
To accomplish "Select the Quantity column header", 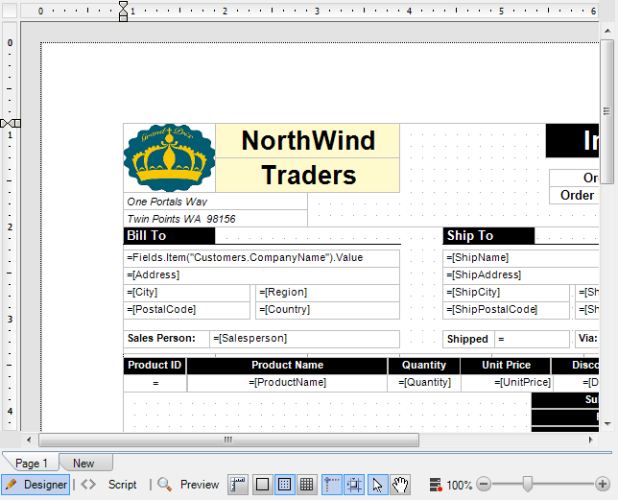I will pos(424,366).
